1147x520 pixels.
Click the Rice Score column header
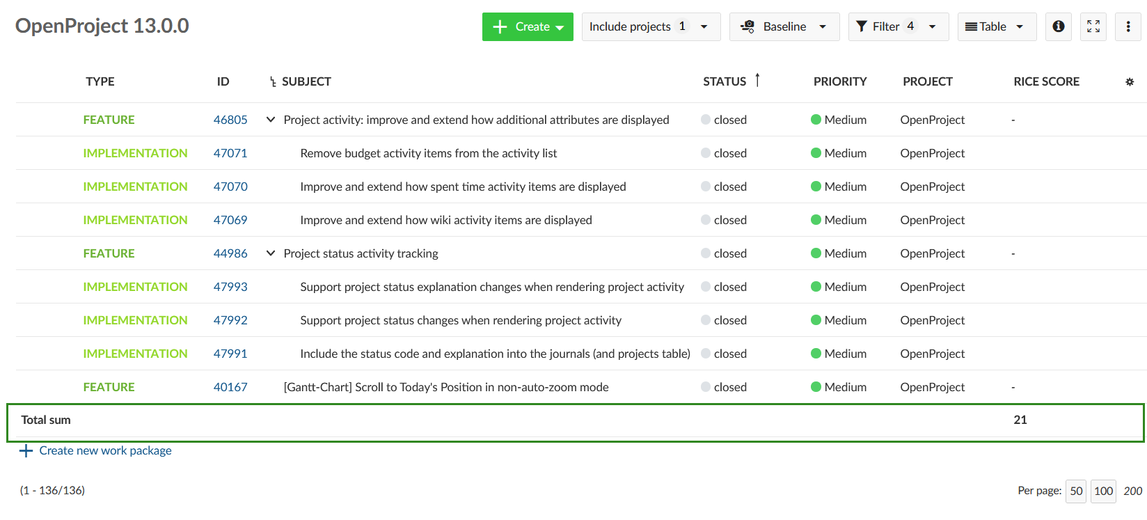tap(1046, 81)
